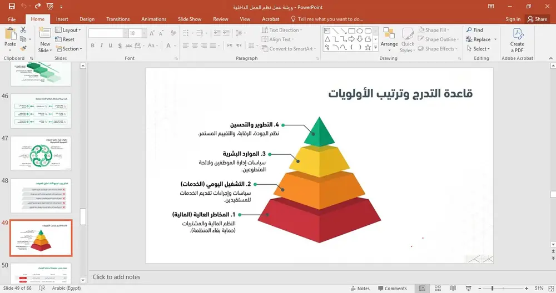
Task: Click the Bullets list icon
Action: point(187,33)
